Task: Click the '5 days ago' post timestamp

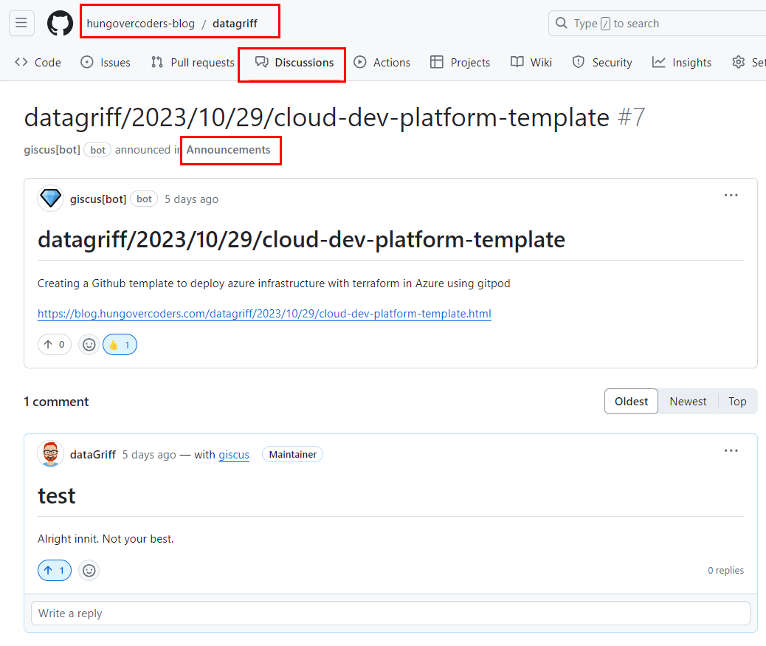Action: (192, 199)
